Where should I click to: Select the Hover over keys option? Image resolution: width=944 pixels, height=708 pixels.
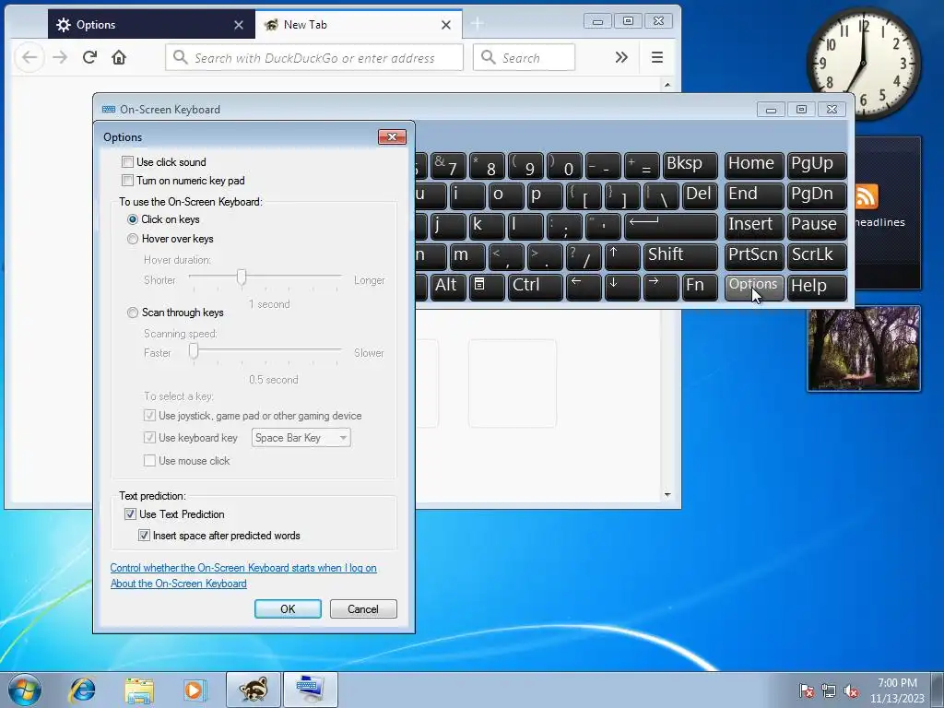pyautogui.click(x=133, y=239)
